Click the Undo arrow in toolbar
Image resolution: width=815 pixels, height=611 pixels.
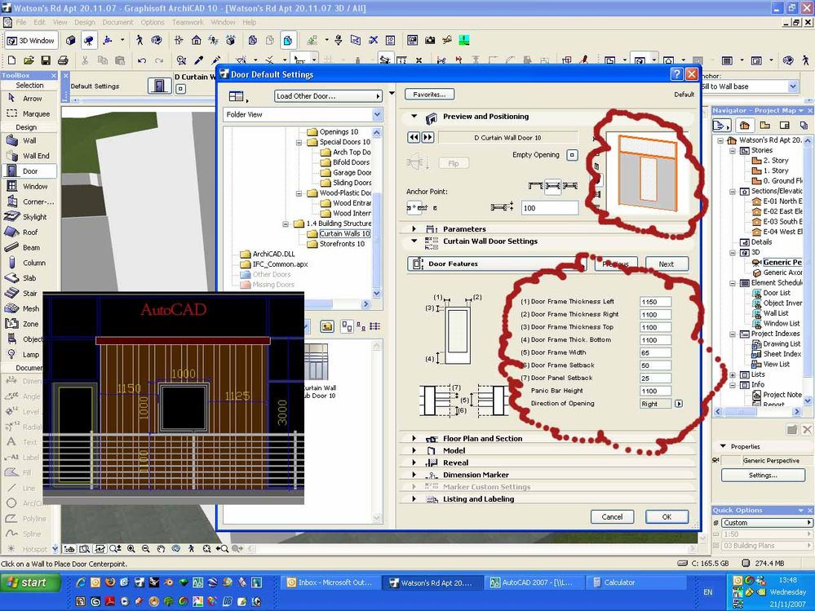tap(141, 60)
